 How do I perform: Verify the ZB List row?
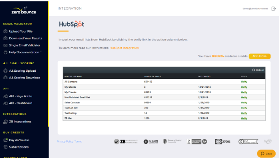(x=244, y=118)
